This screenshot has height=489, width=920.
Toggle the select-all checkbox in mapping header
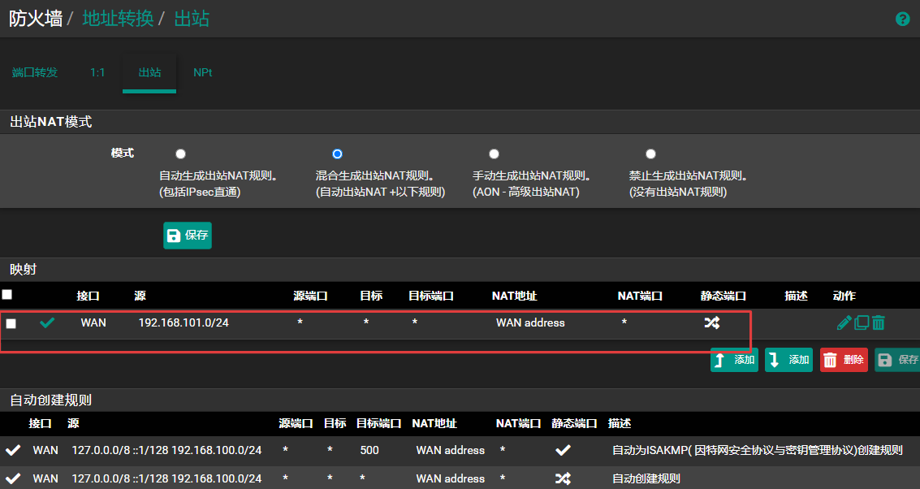[7, 295]
